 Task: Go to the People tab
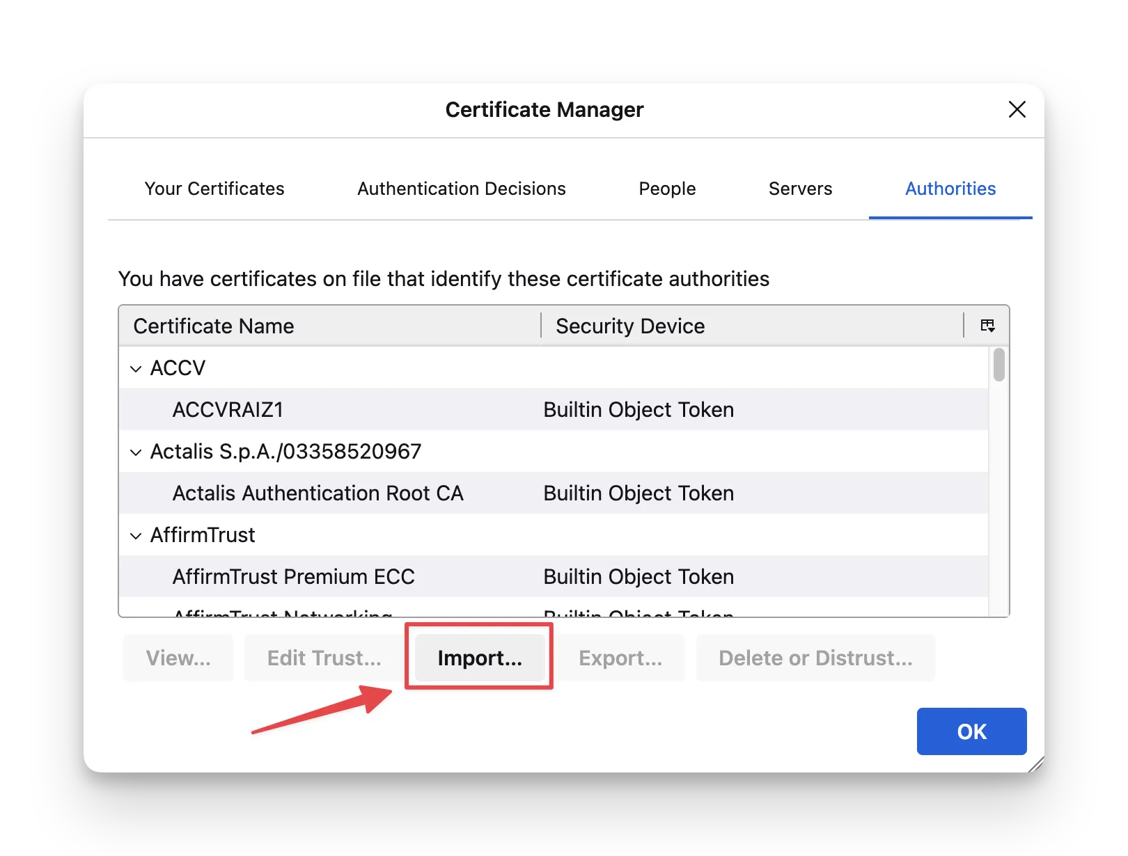click(x=667, y=189)
